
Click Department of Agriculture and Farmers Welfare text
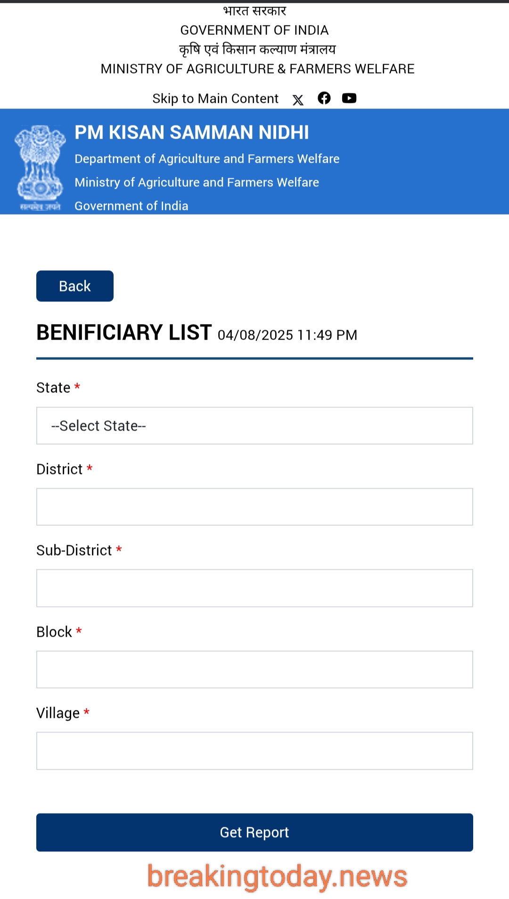pos(207,159)
